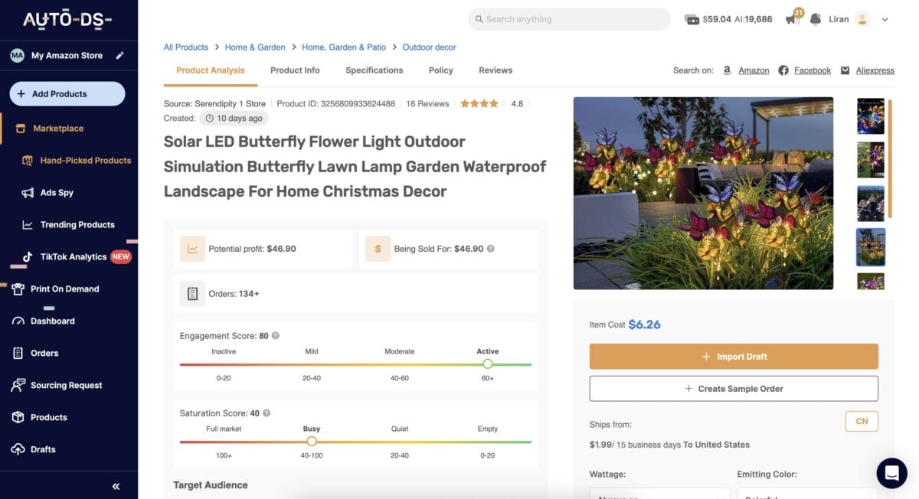Image resolution: width=919 pixels, height=499 pixels.
Task: Open the chat support bubble
Action: tap(891, 473)
